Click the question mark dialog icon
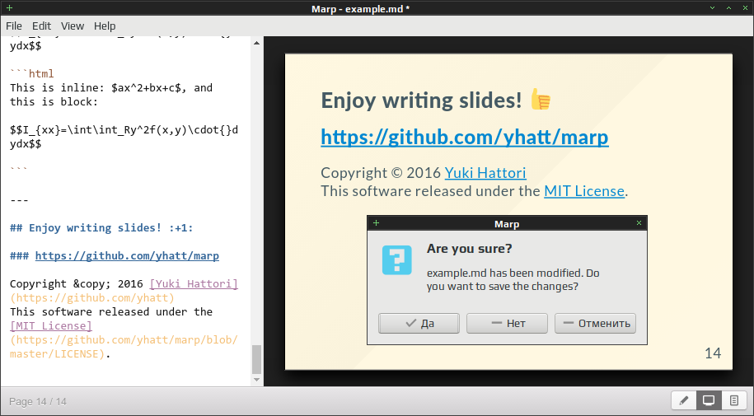Screen dimensions: 754x416 point(396,260)
